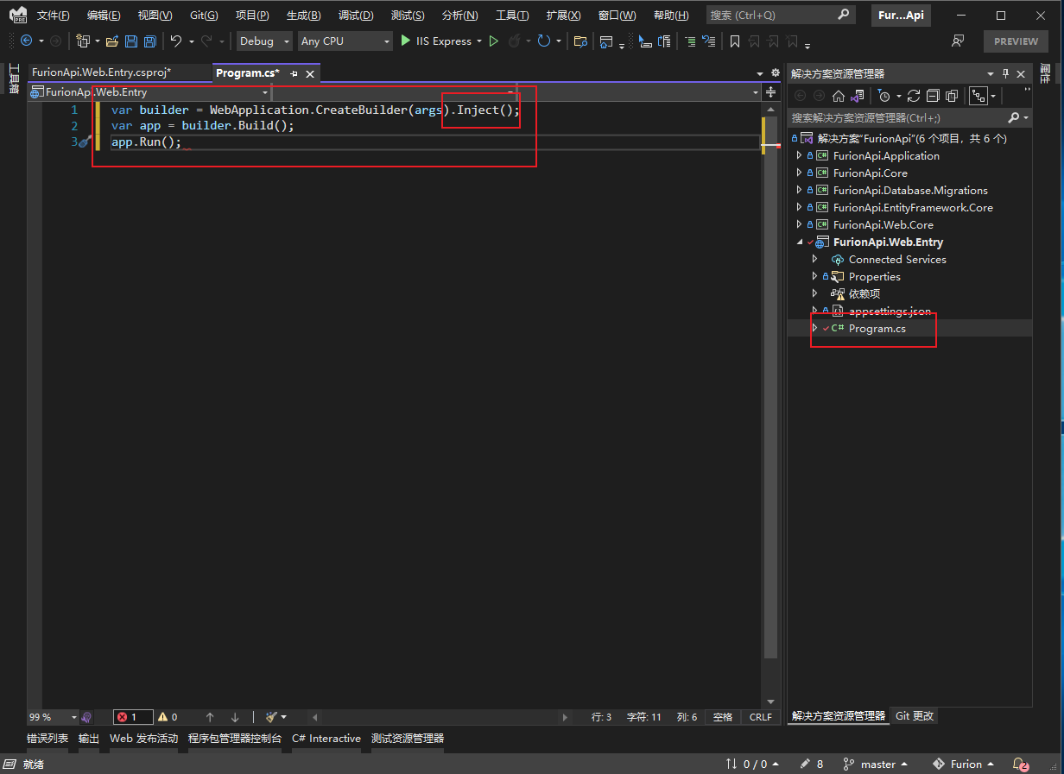
Task: Click the Save All toolbar icon
Action: coord(149,41)
